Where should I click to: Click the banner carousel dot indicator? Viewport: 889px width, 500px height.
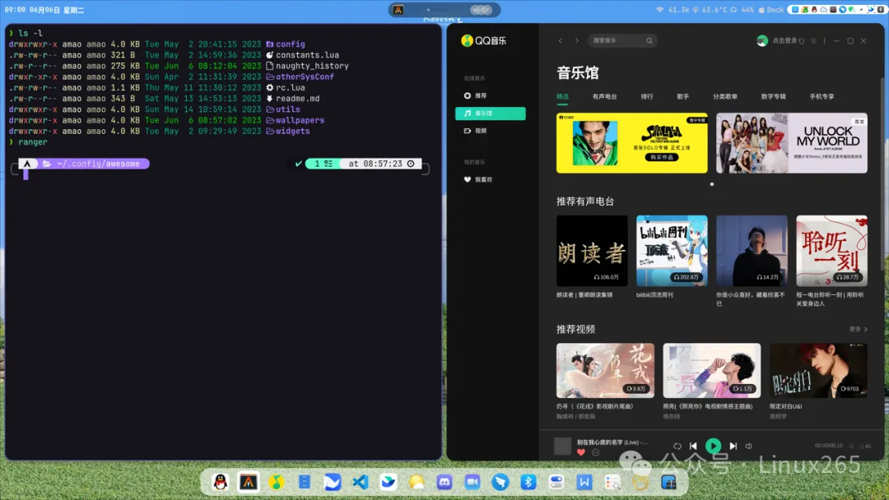[712, 184]
